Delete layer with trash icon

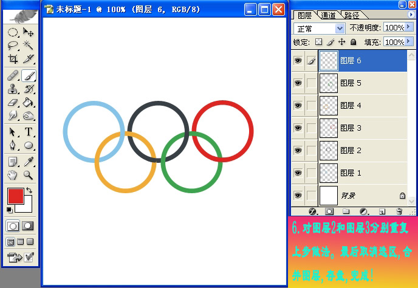coord(399,211)
